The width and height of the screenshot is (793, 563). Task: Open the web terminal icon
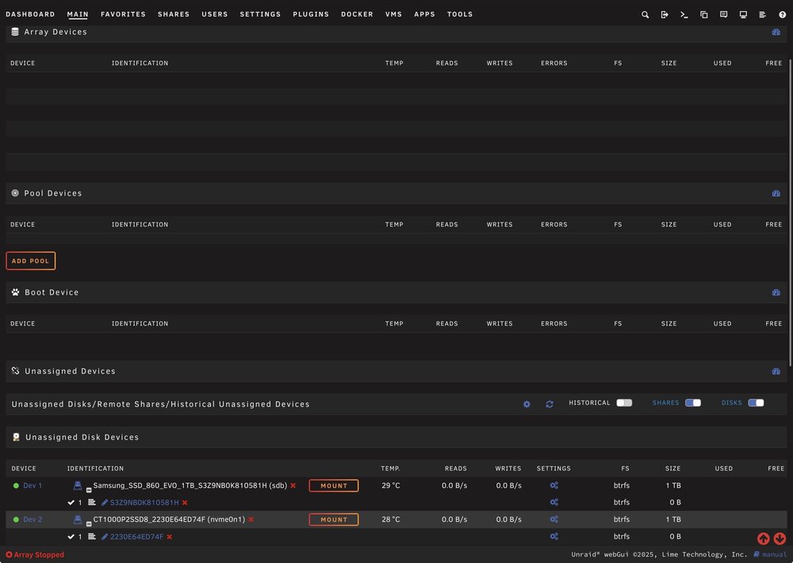click(x=684, y=14)
